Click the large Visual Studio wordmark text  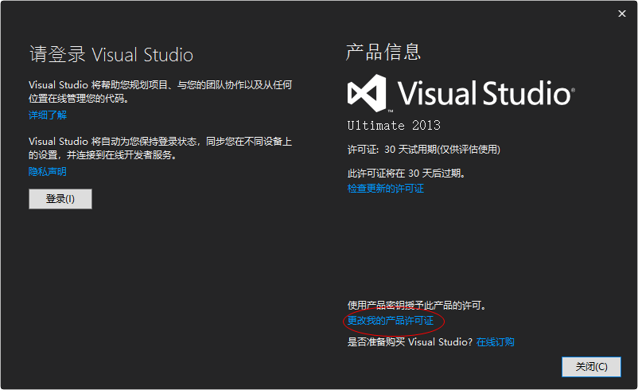point(482,93)
